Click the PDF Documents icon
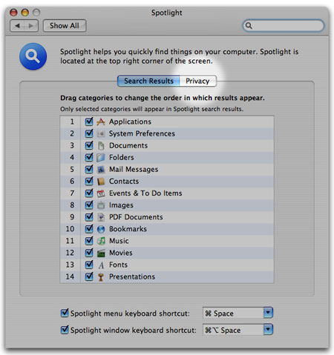 coord(101,217)
